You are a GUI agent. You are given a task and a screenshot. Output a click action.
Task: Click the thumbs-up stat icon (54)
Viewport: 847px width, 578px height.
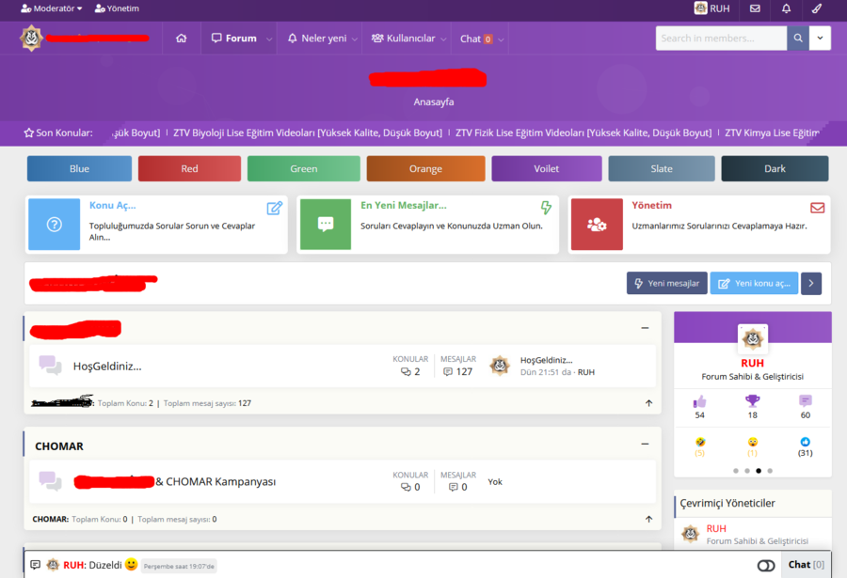699,401
